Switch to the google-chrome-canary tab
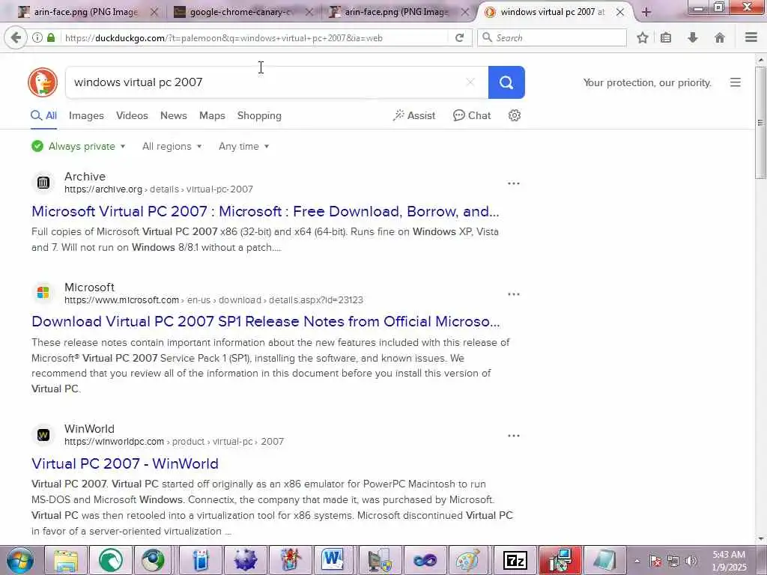The width and height of the screenshot is (767, 575). pos(242,12)
